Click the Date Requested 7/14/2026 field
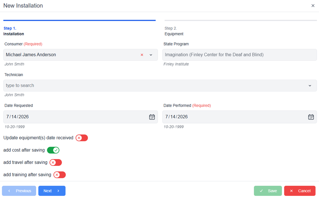This screenshot has height=199, width=319. click(80, 117)
